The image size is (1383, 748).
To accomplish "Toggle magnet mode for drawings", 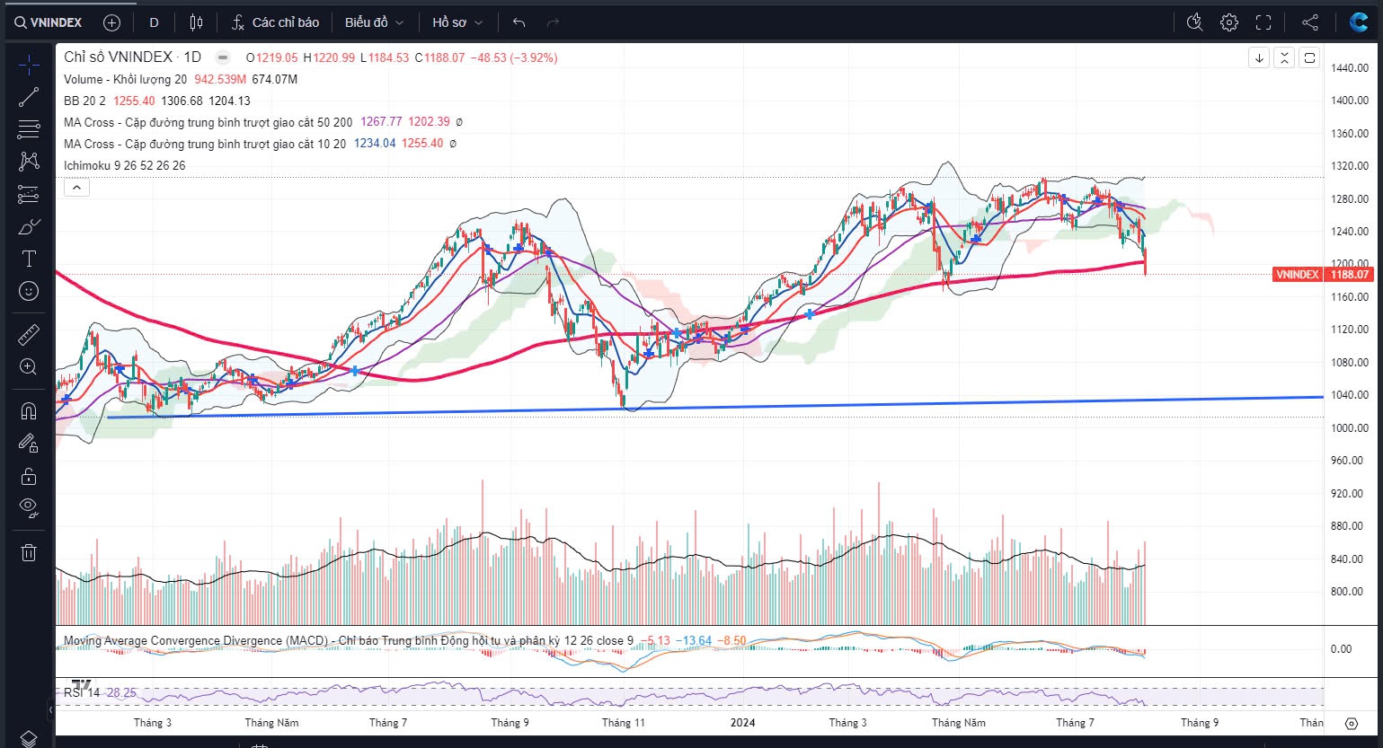I will click(29, 411).
